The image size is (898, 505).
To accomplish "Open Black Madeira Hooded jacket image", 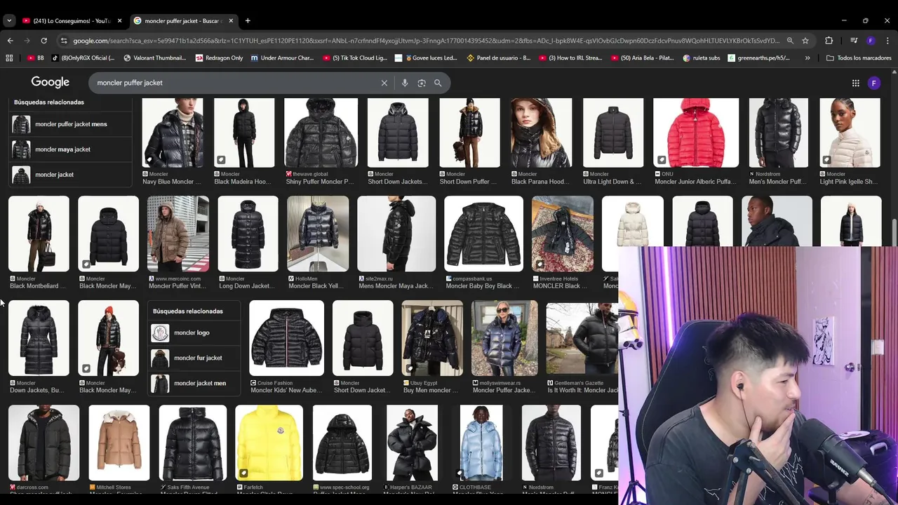I will 244,133.
